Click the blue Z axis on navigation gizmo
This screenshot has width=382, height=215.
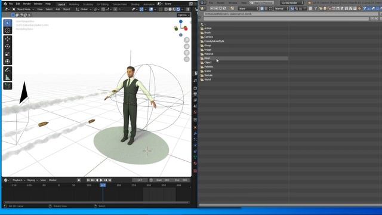point(181,21)
